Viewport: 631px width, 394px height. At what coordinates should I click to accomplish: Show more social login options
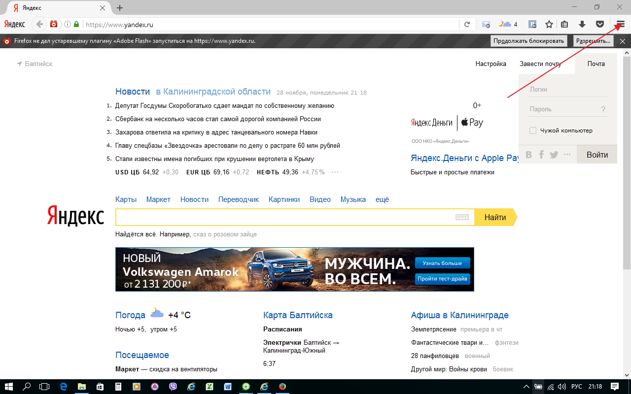(567, 155)
